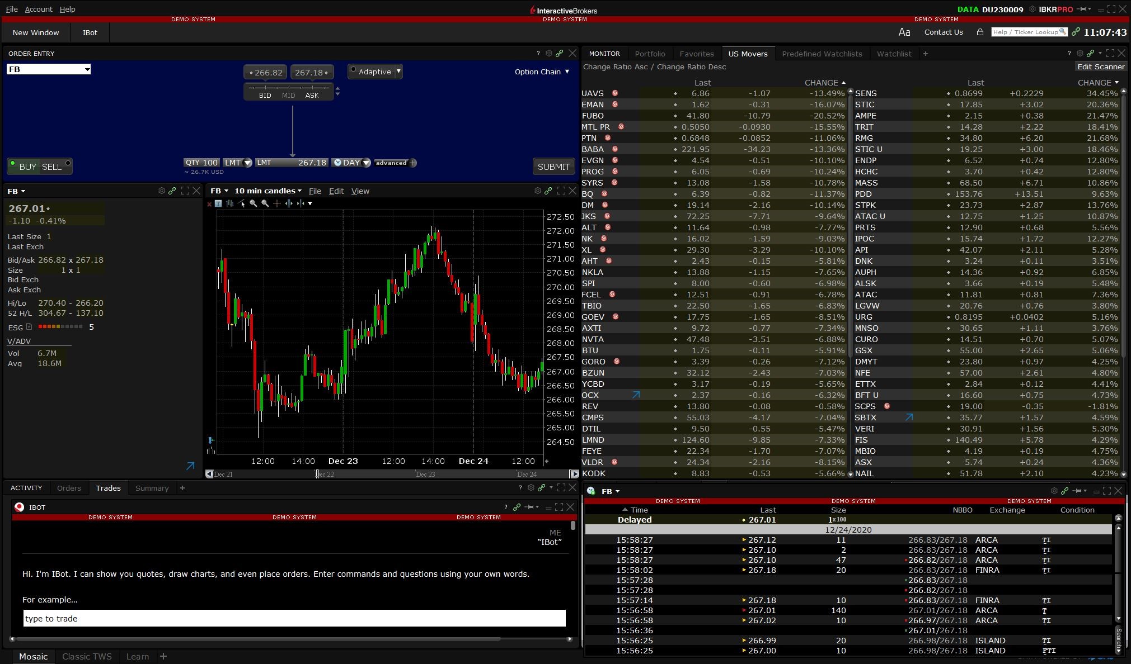Viewport: 1131px width, 664px height.
Task: Select the text annotation T tool in chart
Action: (218, 203)
